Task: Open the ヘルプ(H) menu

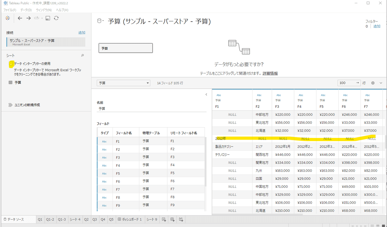Action: (62, 10)
